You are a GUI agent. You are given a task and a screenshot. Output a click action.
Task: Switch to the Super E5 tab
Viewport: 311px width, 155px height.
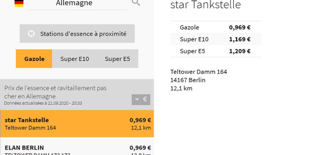[x=117, y=59]
